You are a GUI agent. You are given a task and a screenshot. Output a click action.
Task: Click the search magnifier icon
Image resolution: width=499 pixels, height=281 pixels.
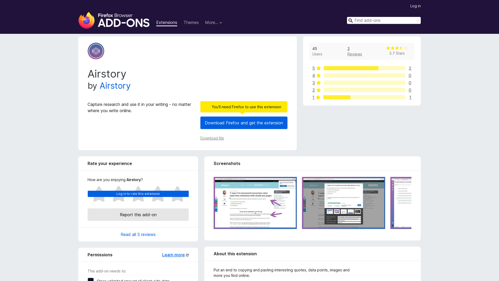click(351, 21)
